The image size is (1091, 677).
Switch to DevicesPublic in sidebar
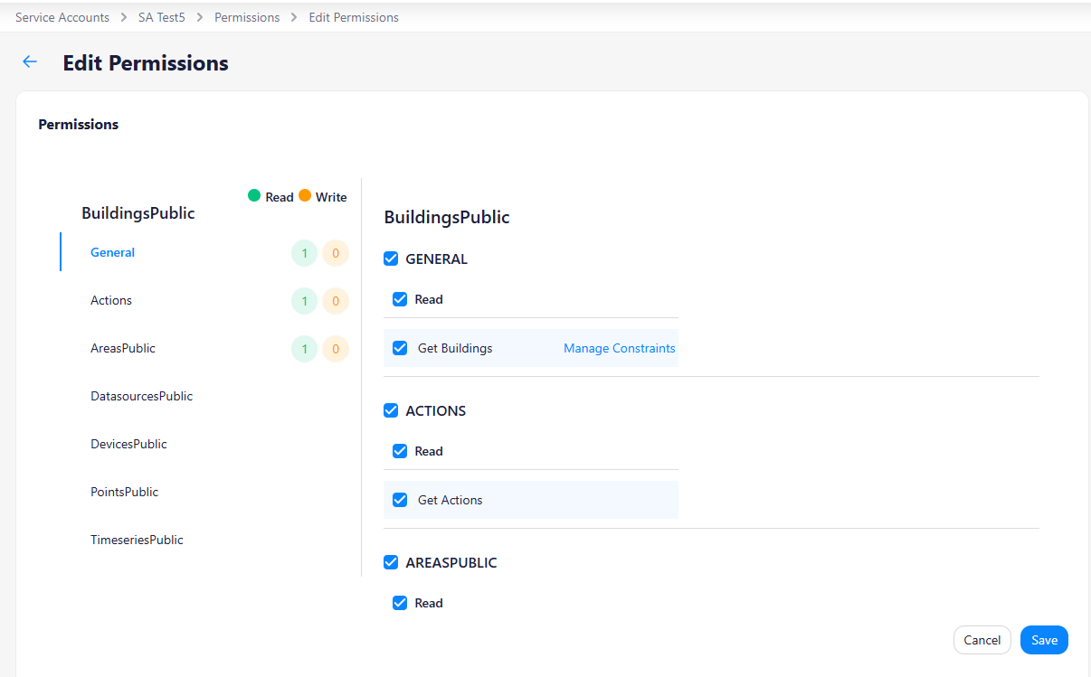128,444
